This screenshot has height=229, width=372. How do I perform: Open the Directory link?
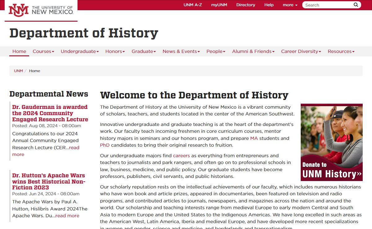pyautogui.click(x=246, y=5)
